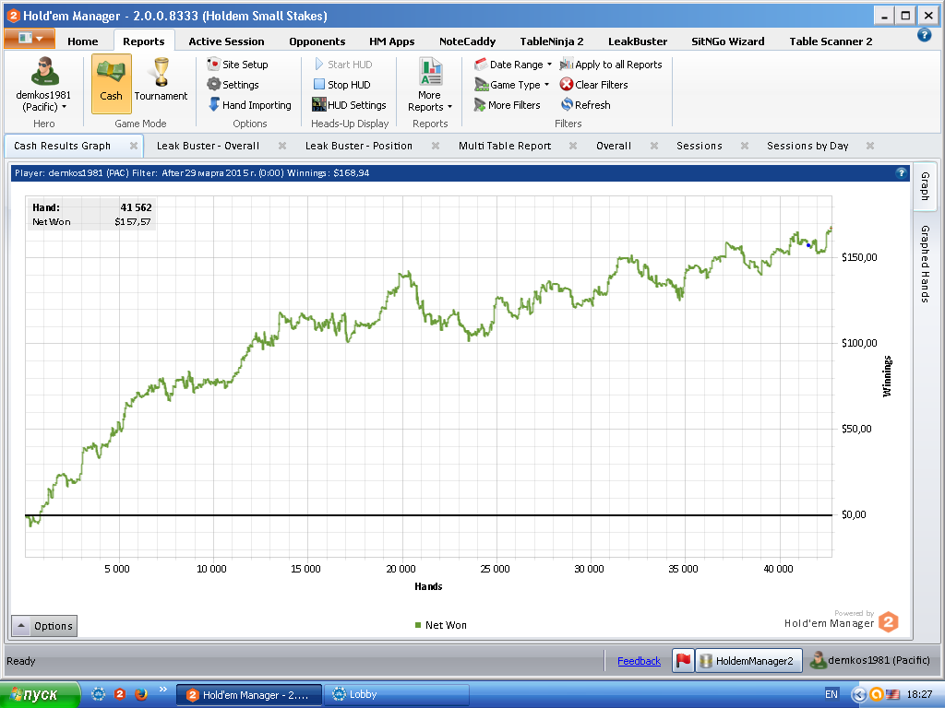Switch to Leak Buster - Overall report
This screenshot has width=945, height=708.
(208, 146)
